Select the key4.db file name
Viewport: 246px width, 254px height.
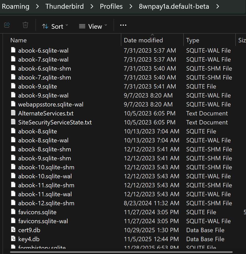pos(29,239)
